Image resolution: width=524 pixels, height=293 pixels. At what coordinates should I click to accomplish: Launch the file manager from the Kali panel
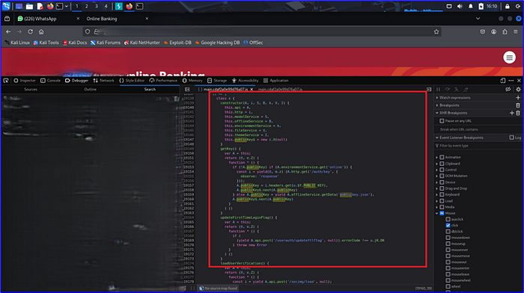pos(29,6)
